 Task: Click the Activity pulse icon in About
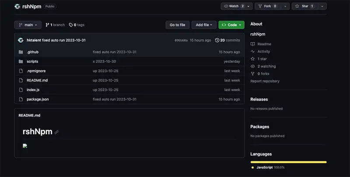[x=253, y=51]
